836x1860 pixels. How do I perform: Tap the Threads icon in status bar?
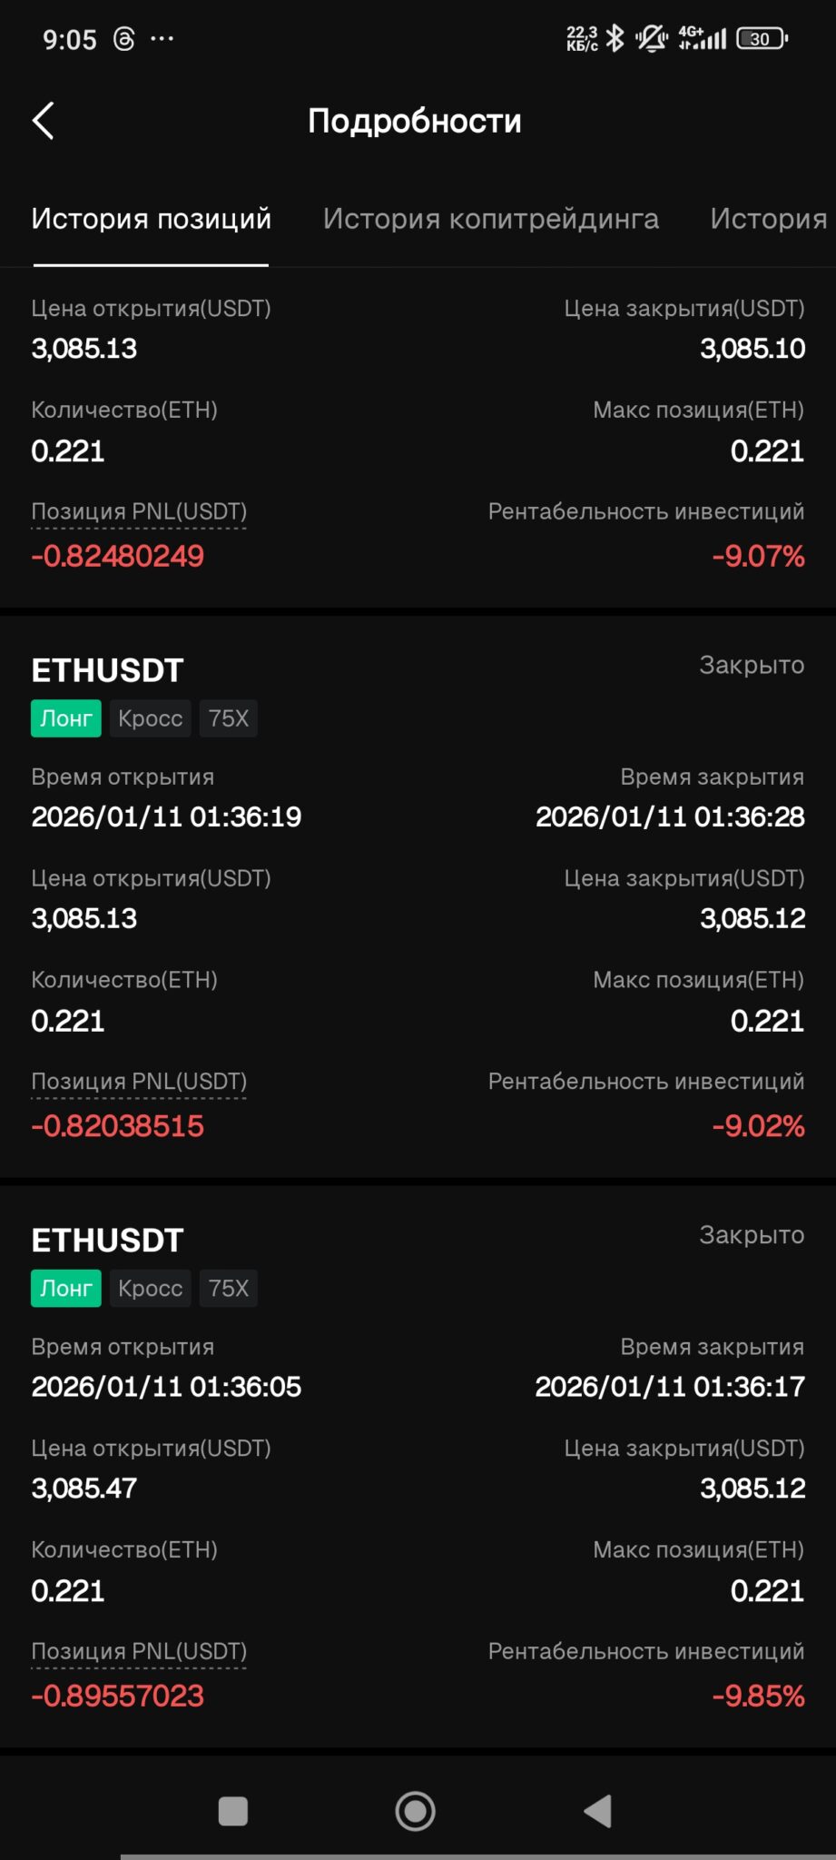click(x=123, y=39)
